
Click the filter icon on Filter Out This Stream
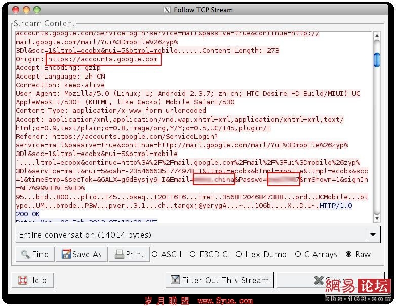(175, 280)
